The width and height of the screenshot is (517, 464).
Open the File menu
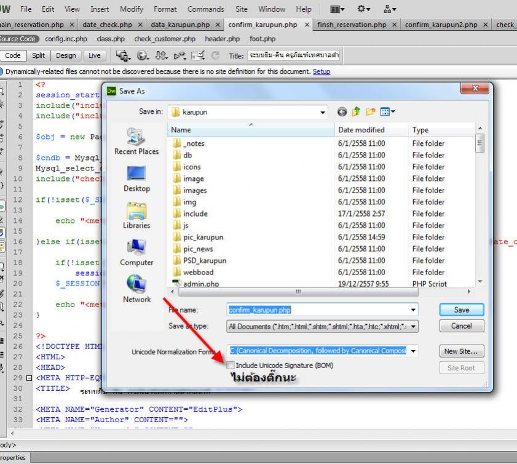point(26,9)
